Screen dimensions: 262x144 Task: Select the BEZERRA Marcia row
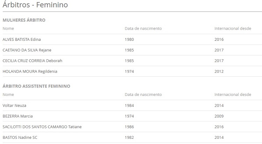click(132, 116)
